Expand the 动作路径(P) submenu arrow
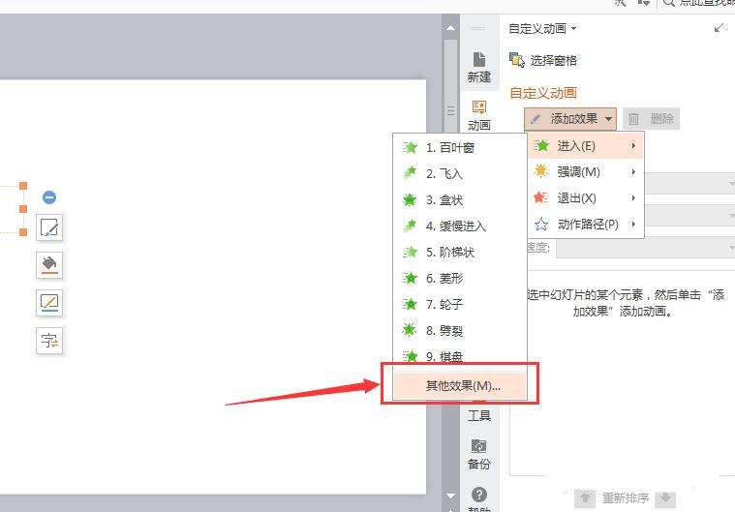735x512 pixels. [633, 224]
